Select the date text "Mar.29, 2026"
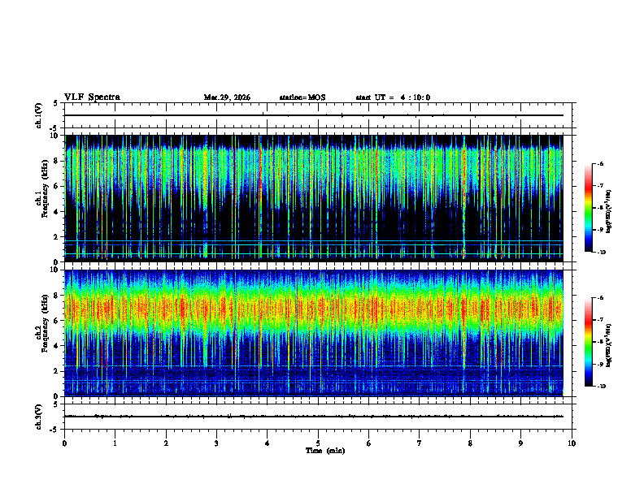 click(x=227, y=97)
